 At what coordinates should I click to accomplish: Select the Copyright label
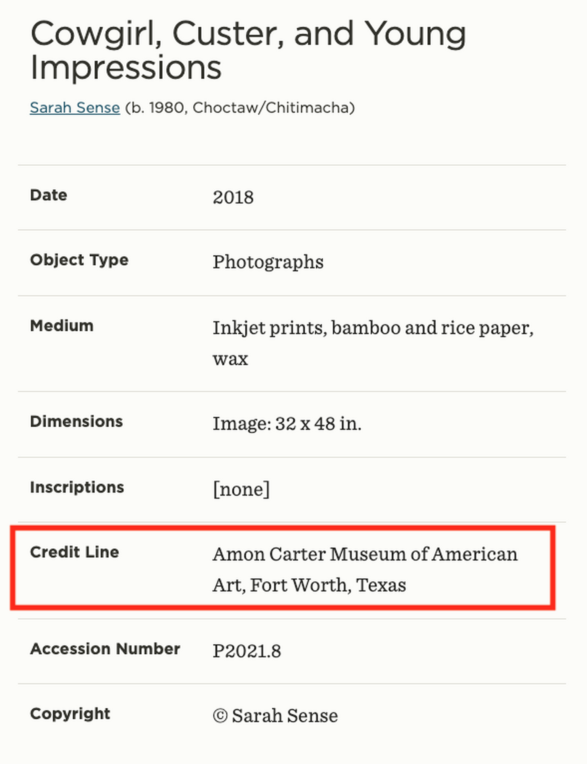70,713
